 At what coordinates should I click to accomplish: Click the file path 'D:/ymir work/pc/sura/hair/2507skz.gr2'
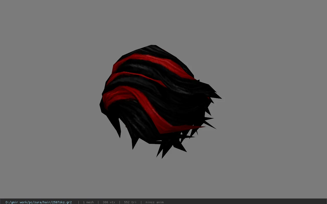point(39,202)
